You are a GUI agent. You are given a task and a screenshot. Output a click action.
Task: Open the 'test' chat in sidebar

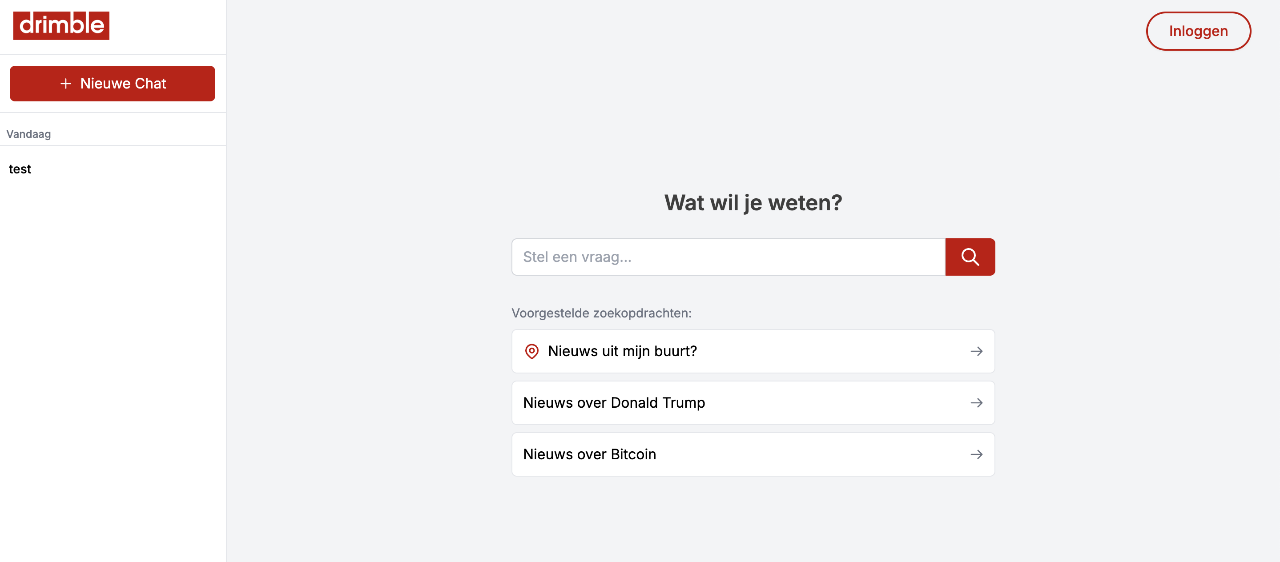[x=20, y=169]
